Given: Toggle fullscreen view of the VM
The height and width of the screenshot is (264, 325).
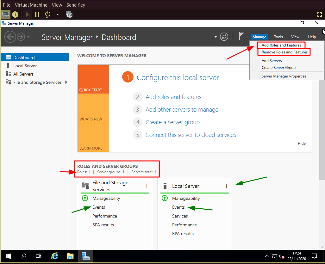Looking at the screenshot, I should click(319, 15).
